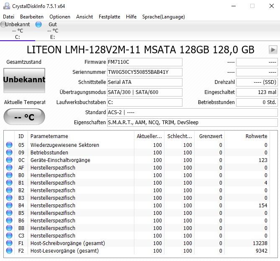Click the raw value 13238
The height and width of the screenshot is (261, 280).
[x=260, y=243]
